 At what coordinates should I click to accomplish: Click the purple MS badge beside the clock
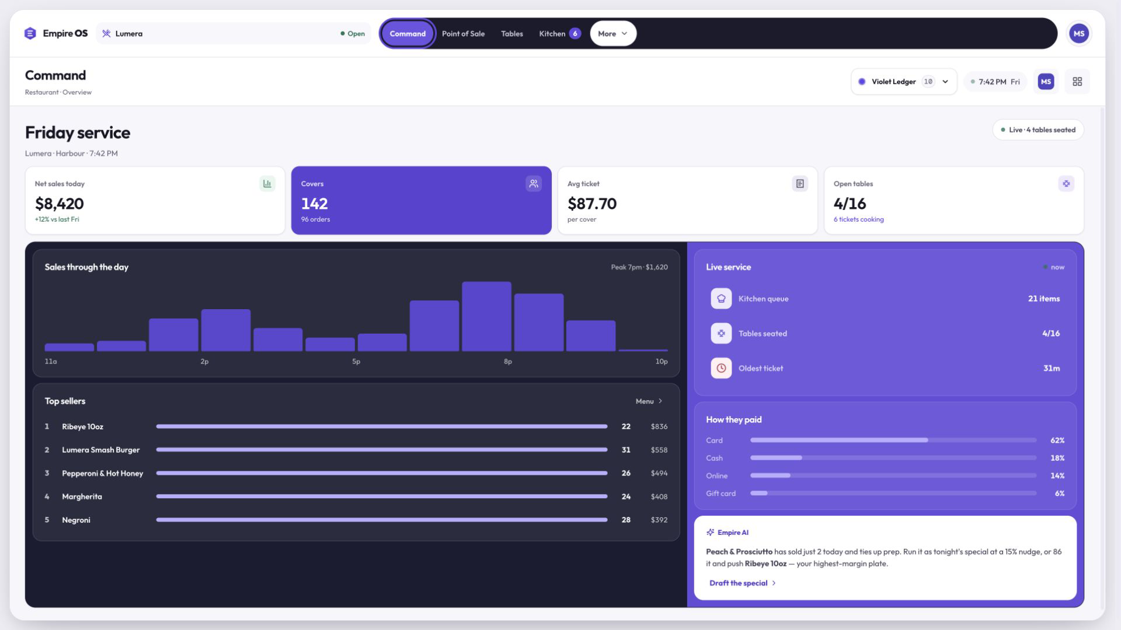1046,82
